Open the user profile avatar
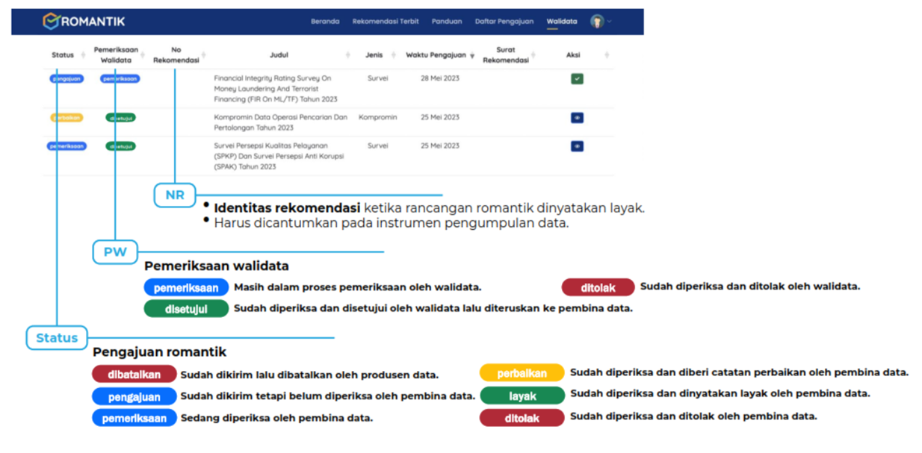This screenshot has width=922, height=453. point(596,22)
